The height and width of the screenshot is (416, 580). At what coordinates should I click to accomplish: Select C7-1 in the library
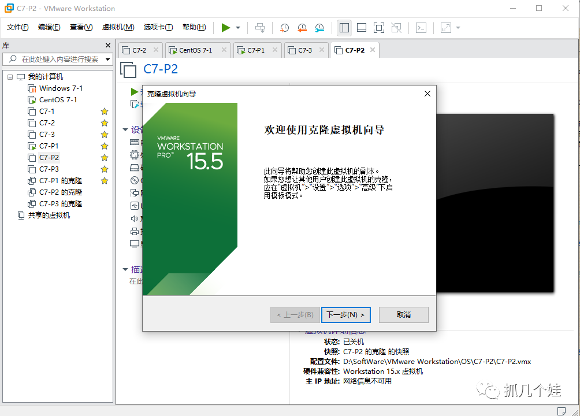coord(47,111)
